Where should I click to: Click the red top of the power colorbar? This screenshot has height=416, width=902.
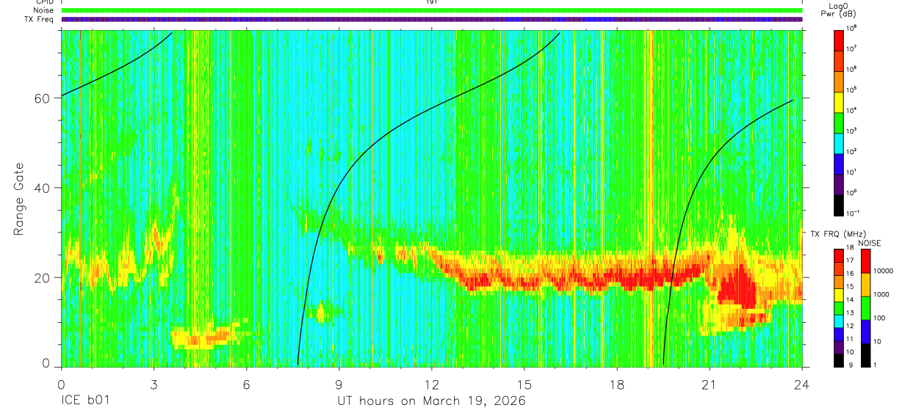point(839,40)
